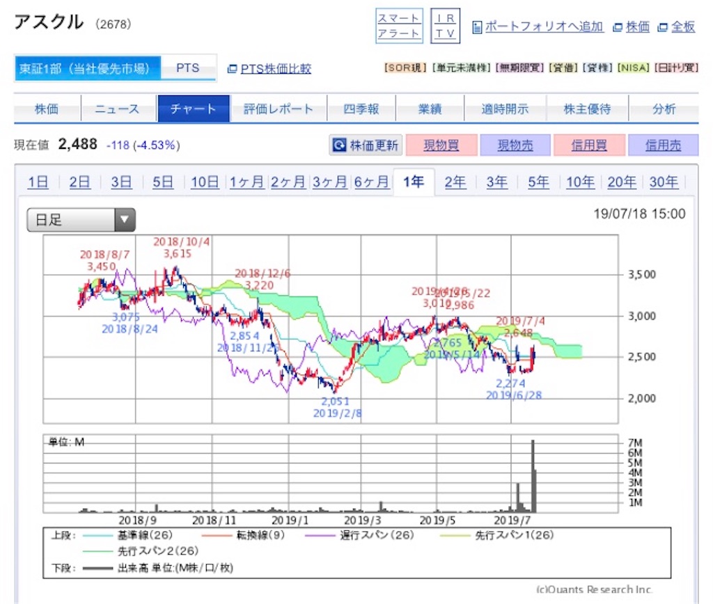Open the 評価レポート tab
Screen dimensions: 713x604
pyautogui.click(x=279, y=109)
